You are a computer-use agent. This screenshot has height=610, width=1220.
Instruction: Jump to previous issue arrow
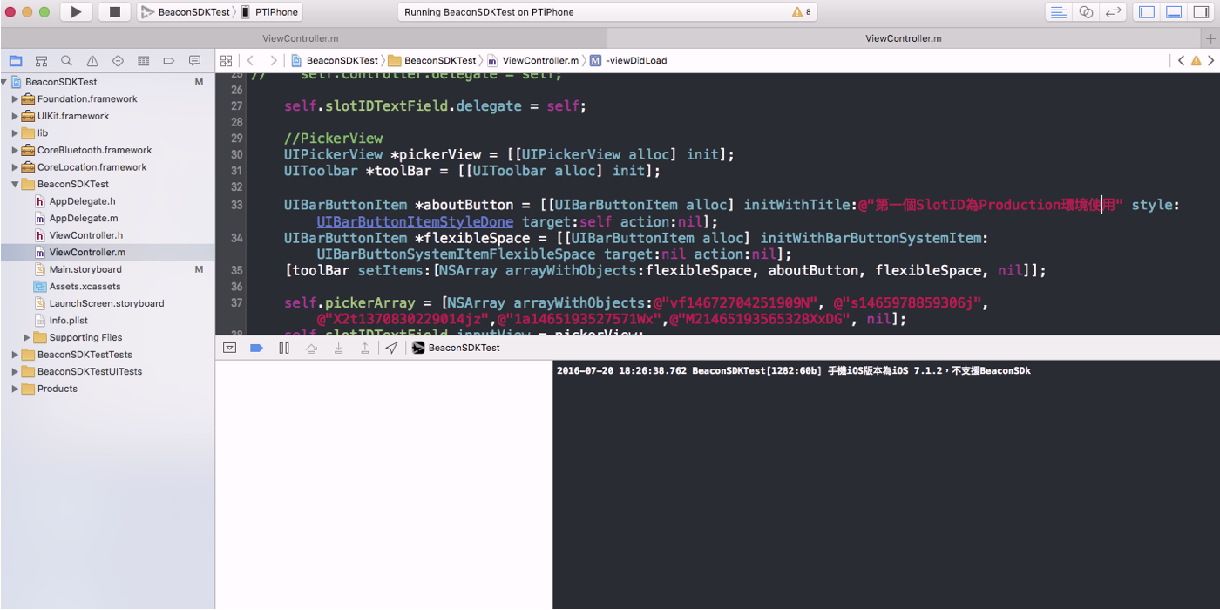pyautogui.click(x=1181, y=61)
